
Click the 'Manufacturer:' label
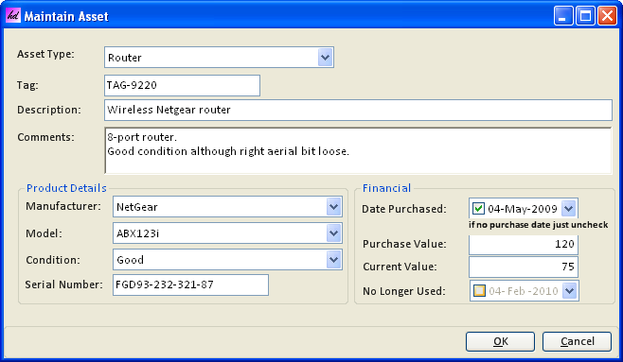[x=63, y=207]
